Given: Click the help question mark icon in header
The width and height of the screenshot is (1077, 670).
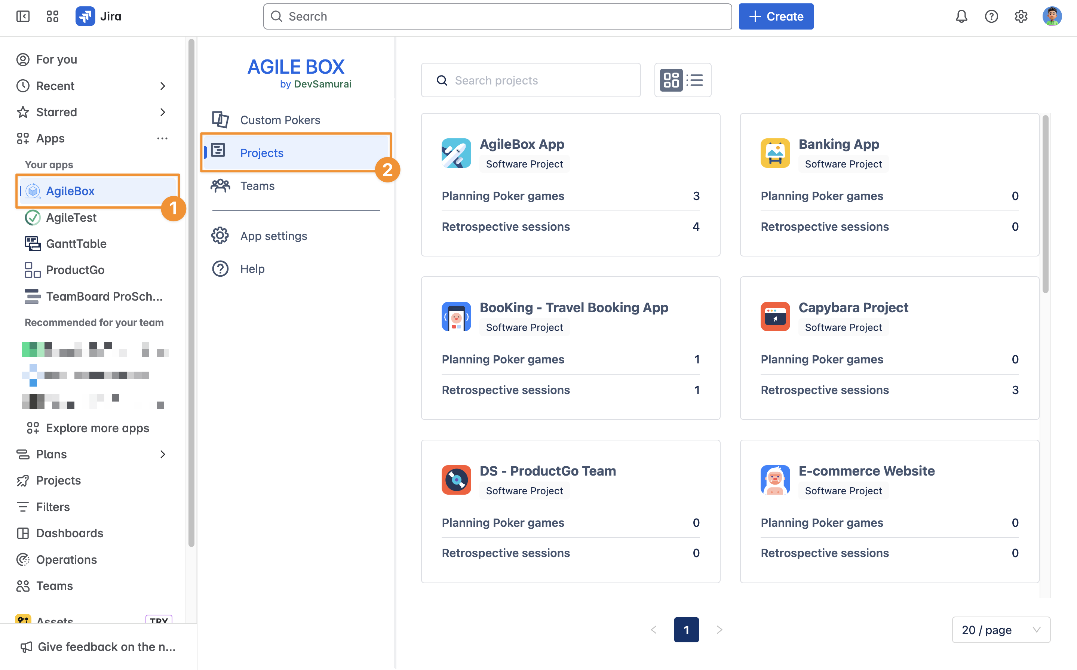Looking at the screenshot, I should point(991,16).
